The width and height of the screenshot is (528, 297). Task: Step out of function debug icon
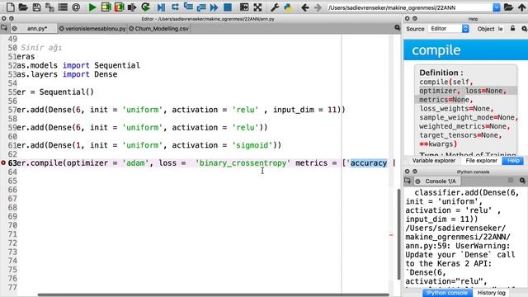coord(201,7)
